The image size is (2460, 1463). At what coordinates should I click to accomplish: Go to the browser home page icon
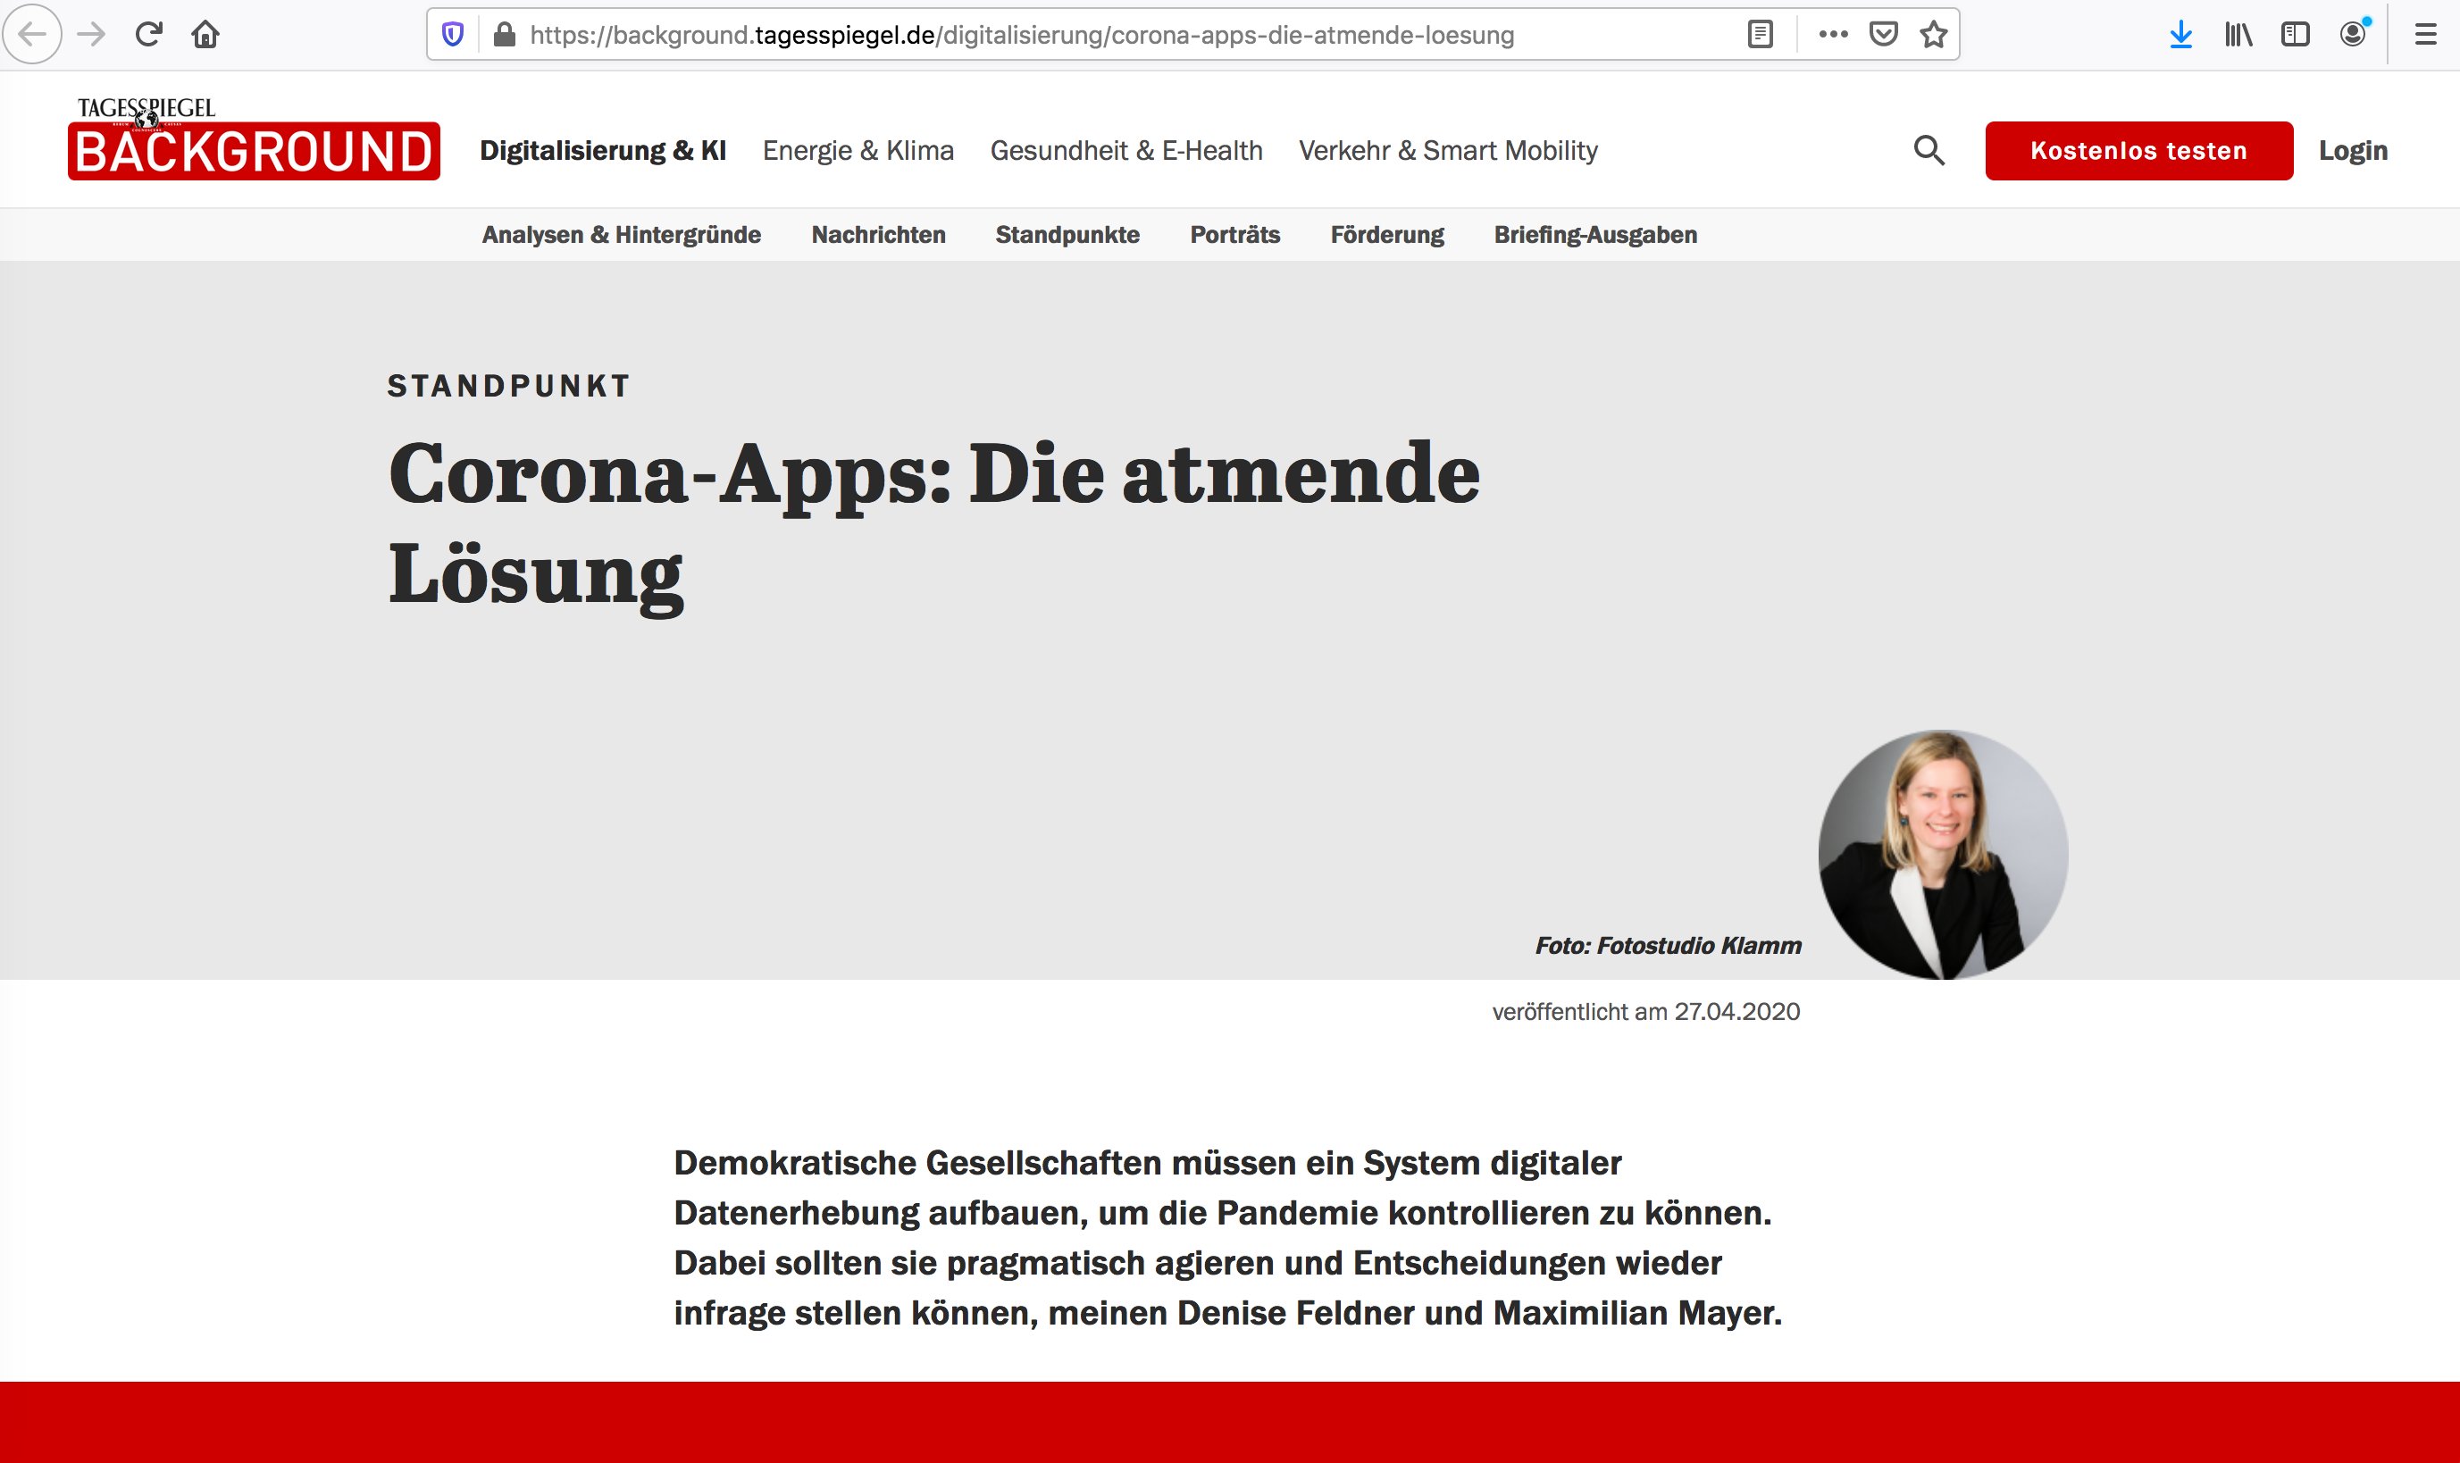(x=205, y=35)
